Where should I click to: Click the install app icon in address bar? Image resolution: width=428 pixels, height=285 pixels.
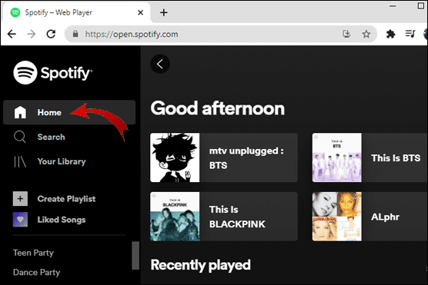click(x=346, y=34)
